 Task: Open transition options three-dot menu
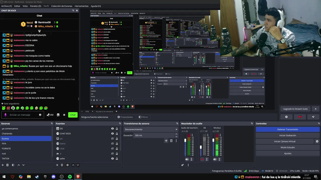click(x=176, y=141)
